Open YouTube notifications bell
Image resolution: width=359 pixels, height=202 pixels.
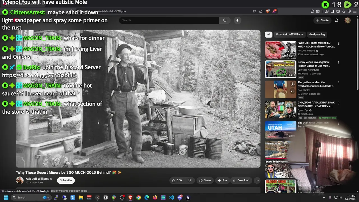(x=337, y=20)
